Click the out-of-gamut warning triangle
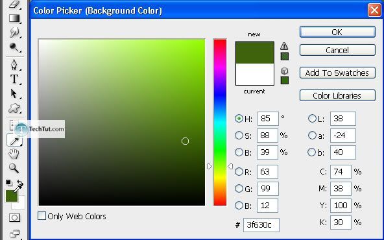Viewport: 384px width, 240px height. 284,46
